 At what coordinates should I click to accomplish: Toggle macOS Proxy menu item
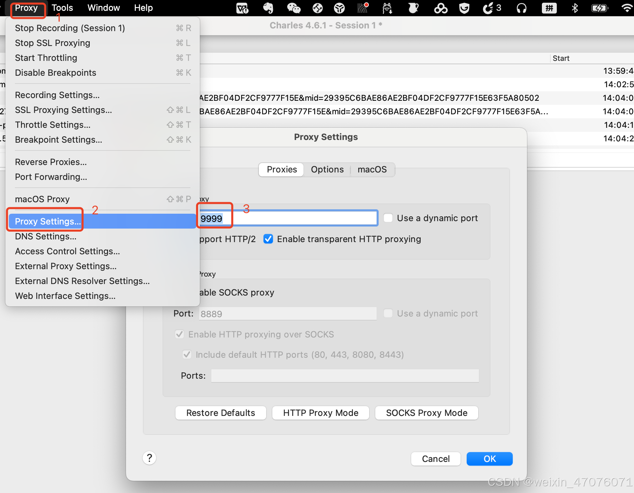pos(103,199)
